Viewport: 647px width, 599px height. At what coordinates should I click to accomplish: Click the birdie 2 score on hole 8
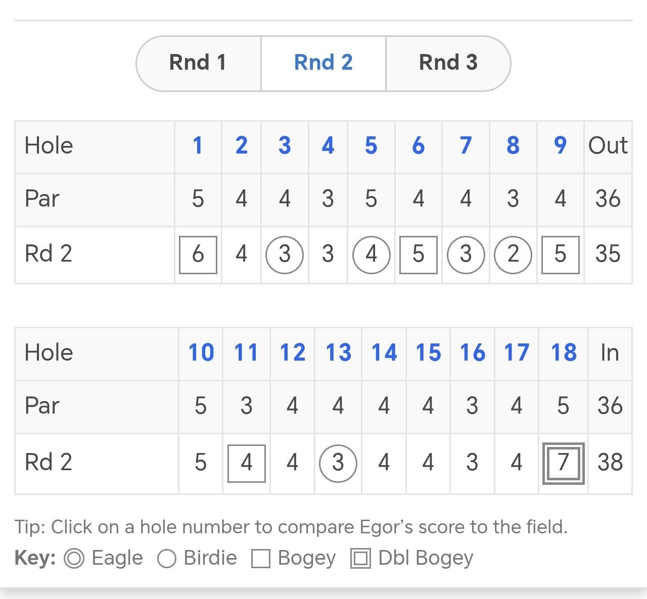click(x=513, y=255)
